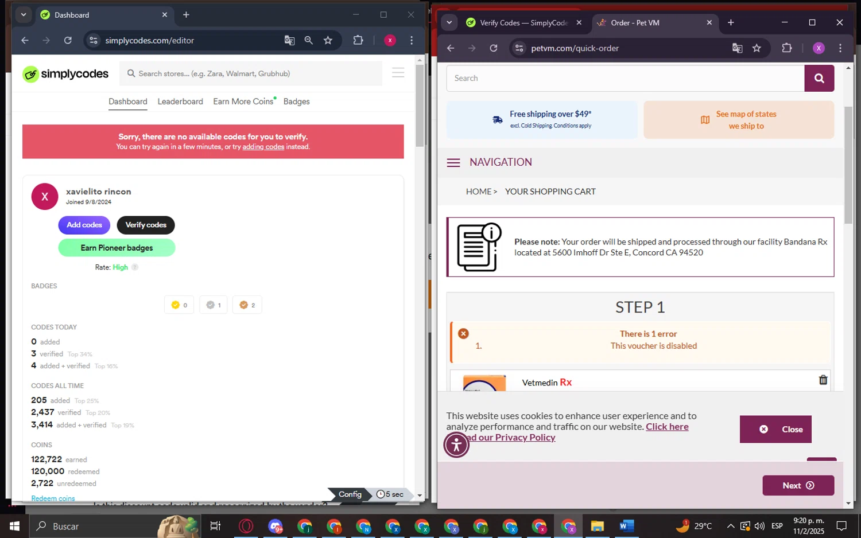Open the Free shipping over $49 banner
Image resolution: width=861 pixels, height=538 pixels.
pos(542,119)
